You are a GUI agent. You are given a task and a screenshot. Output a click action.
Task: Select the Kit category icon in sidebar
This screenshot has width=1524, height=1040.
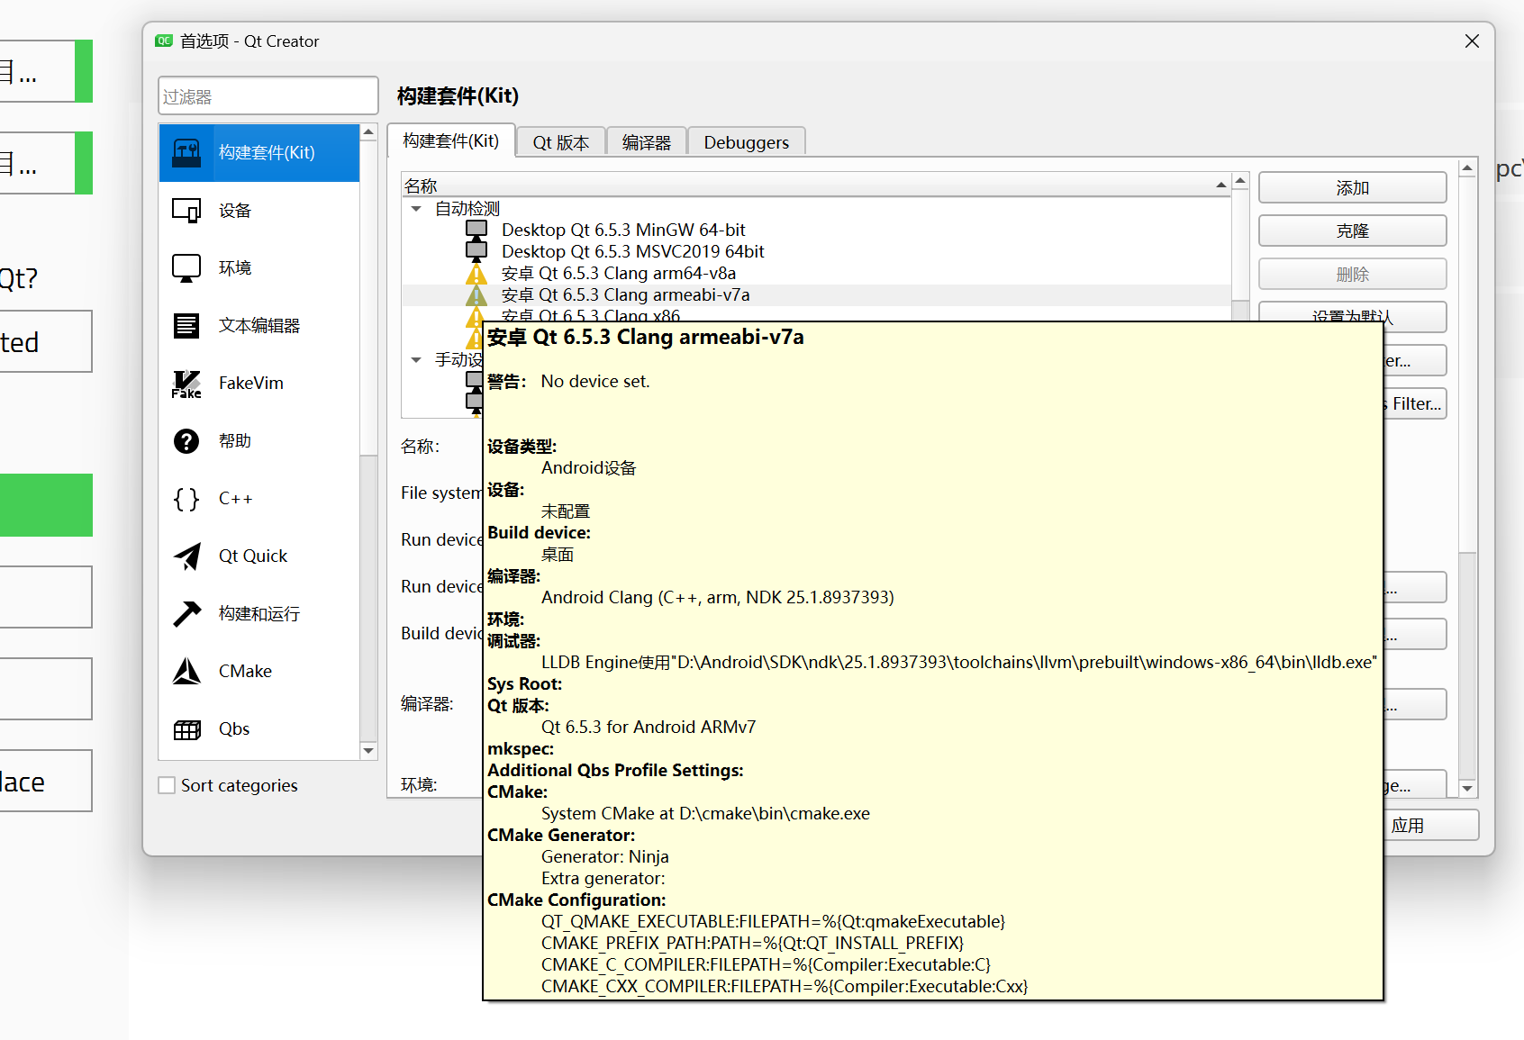click(186, 152)
